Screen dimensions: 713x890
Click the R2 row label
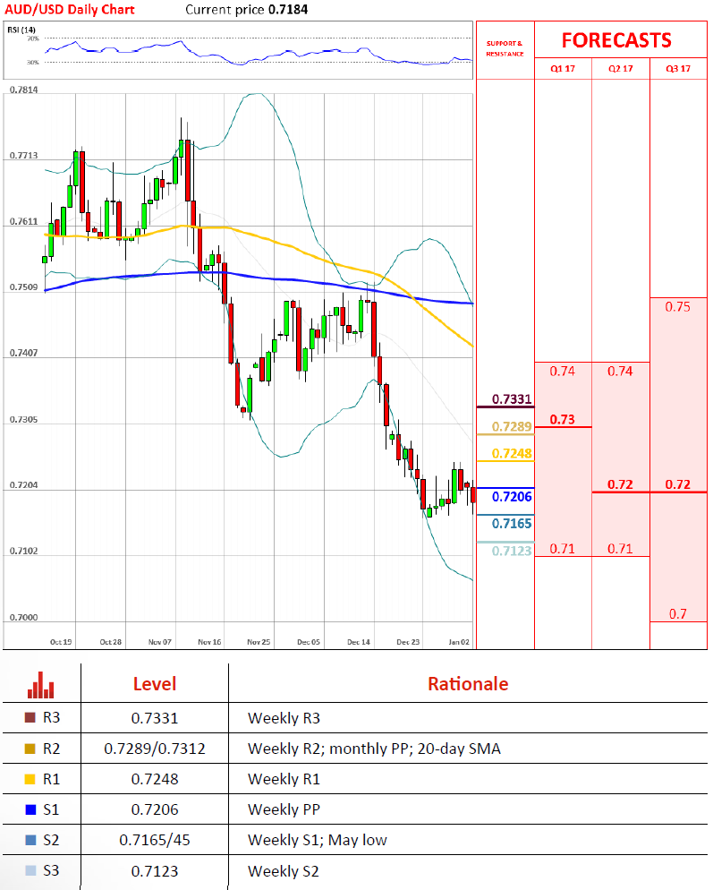(x=51, y=749)
